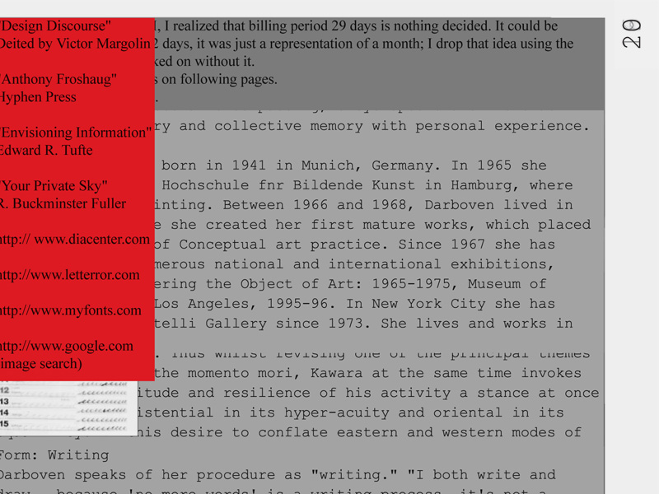The image size is (659, 494).
Task: Visit the www.google.com link
Action: pyautogui.click(x=67, y=346)
